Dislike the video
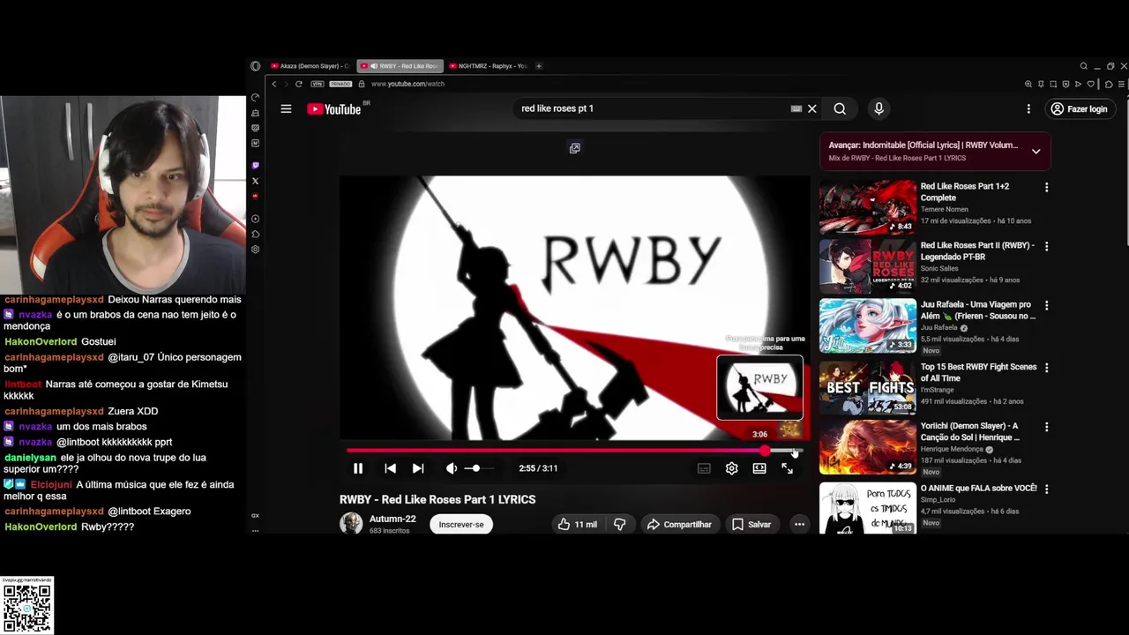 (x=620, y=524)
